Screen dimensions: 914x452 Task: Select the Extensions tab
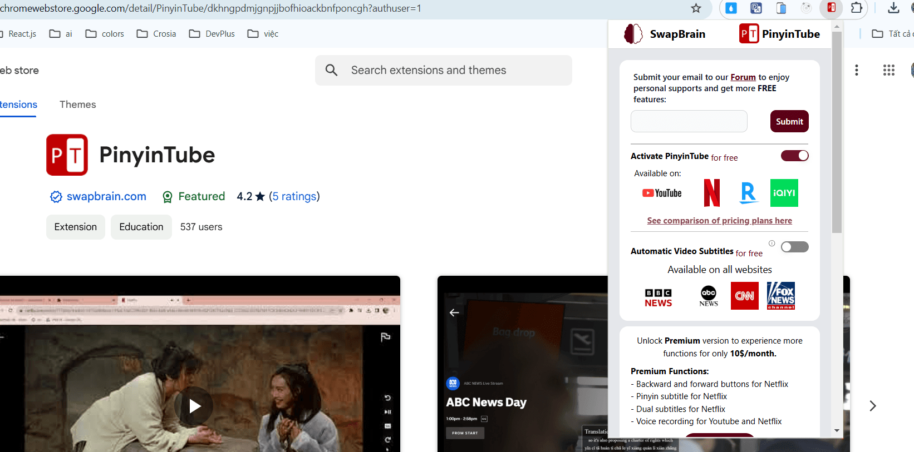pos(18,105)
